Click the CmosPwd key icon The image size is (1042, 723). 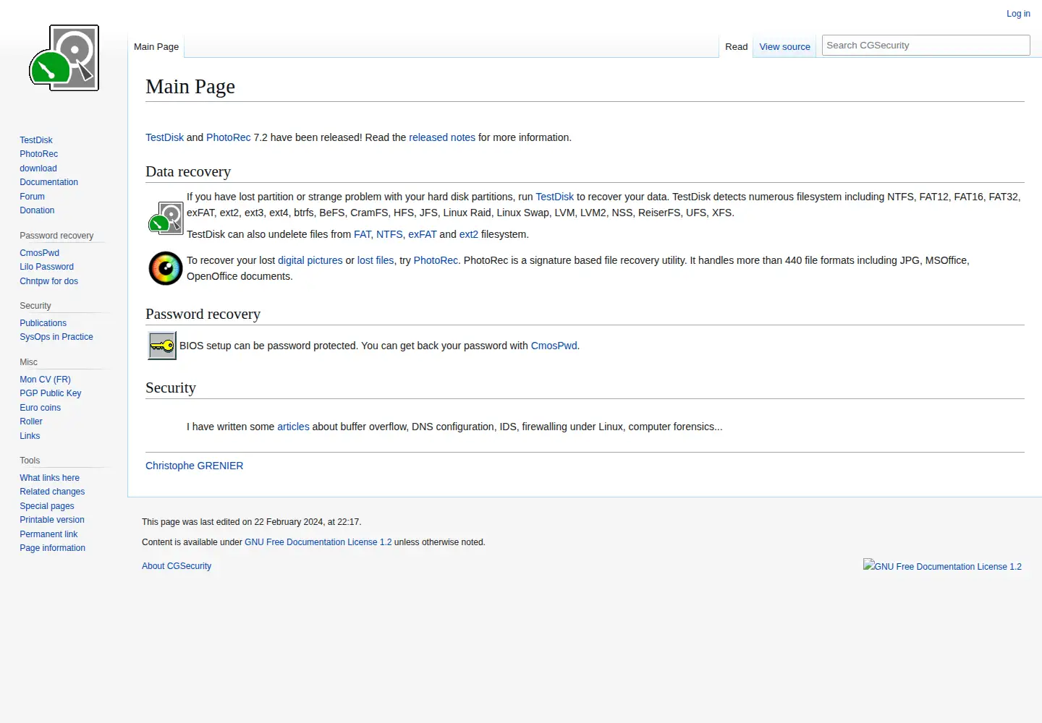(x=162, y=346)
